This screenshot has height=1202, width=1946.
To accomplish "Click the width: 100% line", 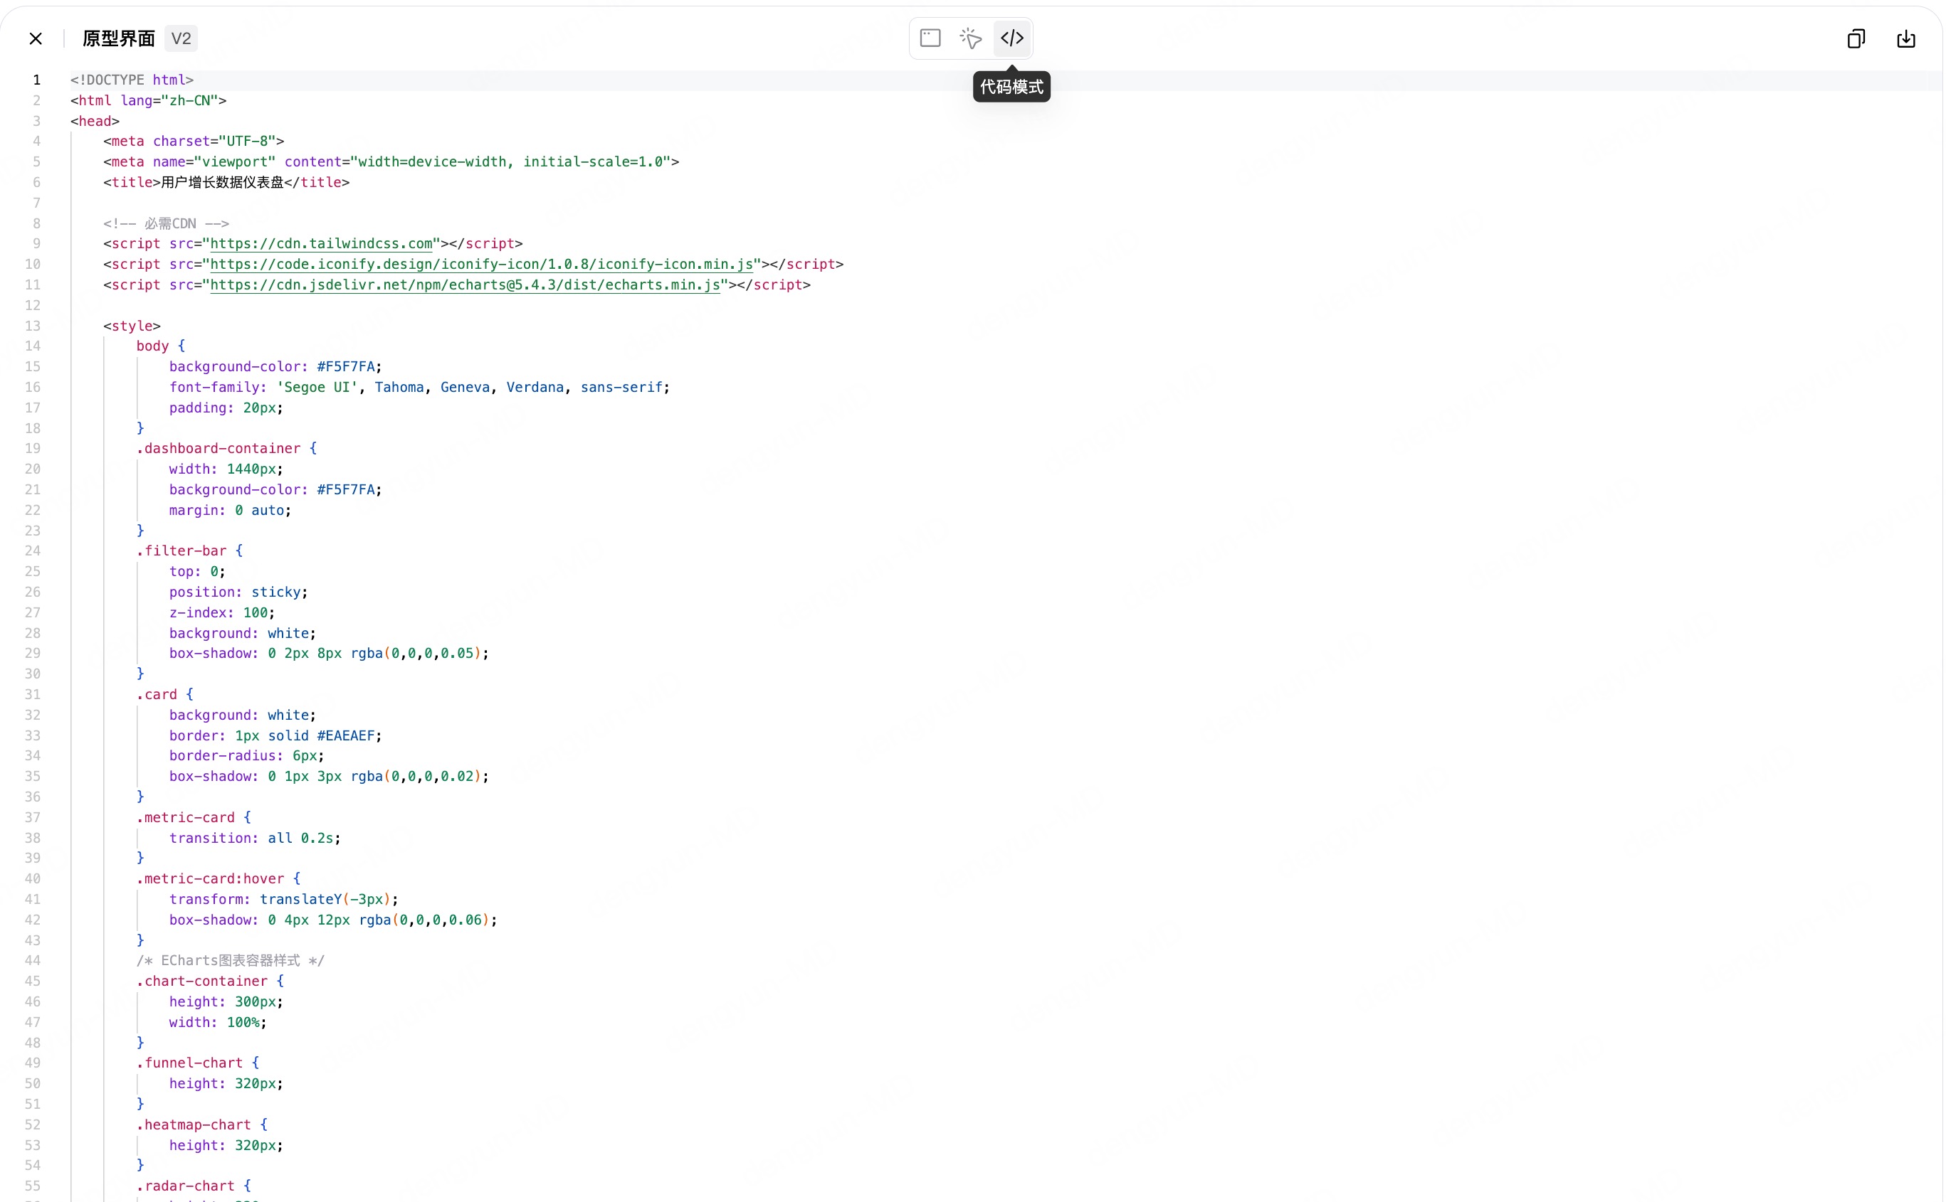I will pos(218,1022).
